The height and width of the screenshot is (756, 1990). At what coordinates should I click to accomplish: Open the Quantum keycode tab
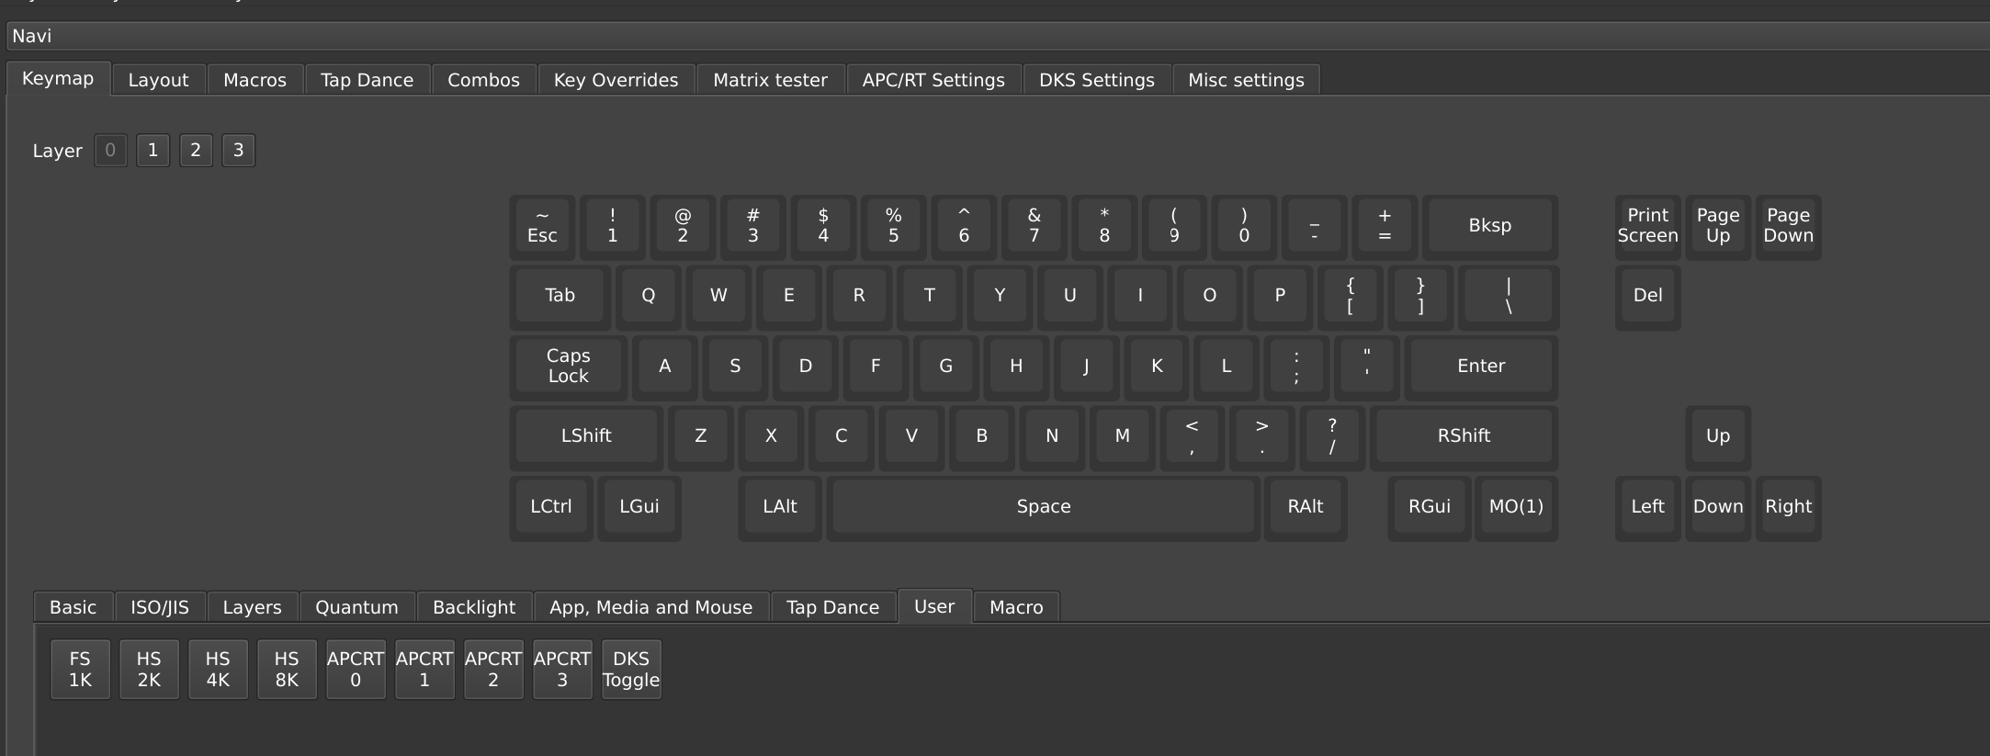point(356,607)
